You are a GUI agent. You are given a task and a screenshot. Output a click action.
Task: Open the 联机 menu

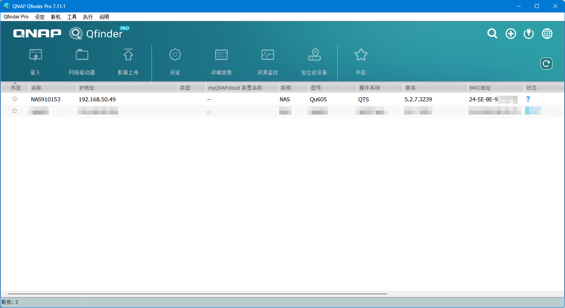tap(56, 17)
